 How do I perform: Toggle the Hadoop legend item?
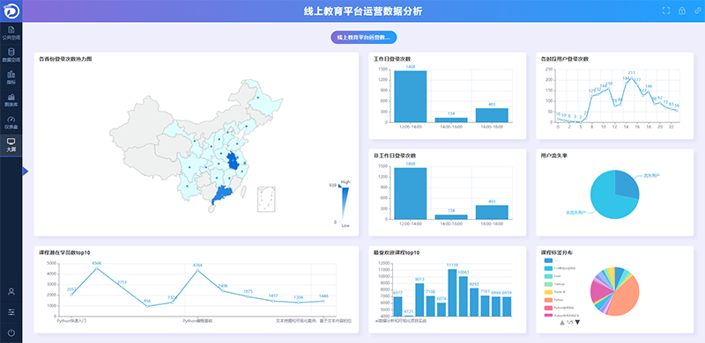tap(554, 284)
